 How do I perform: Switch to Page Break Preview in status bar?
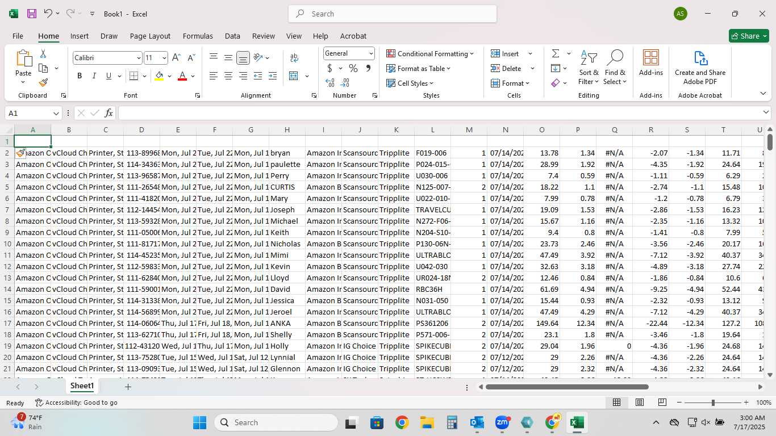(662, 403)
